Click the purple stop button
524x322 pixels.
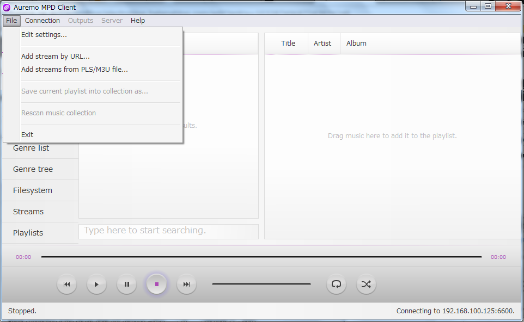(156, 284)
